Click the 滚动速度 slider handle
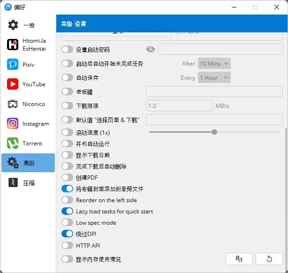Viewport: 288px width, 273px height. [214, 132]
